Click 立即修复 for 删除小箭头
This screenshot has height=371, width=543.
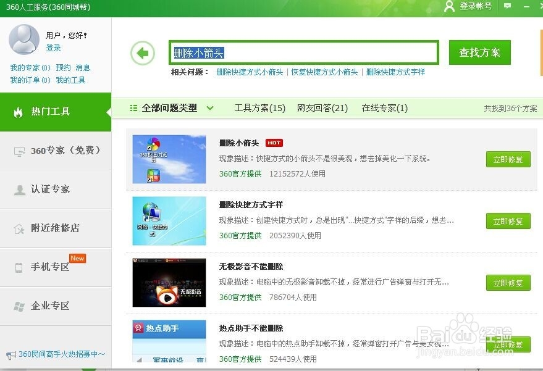[x=508, y=159]
